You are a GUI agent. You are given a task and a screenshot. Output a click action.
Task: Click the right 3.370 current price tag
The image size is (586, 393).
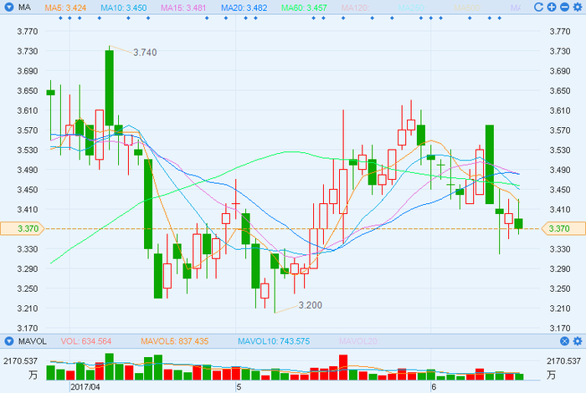(x=563, y=228)
